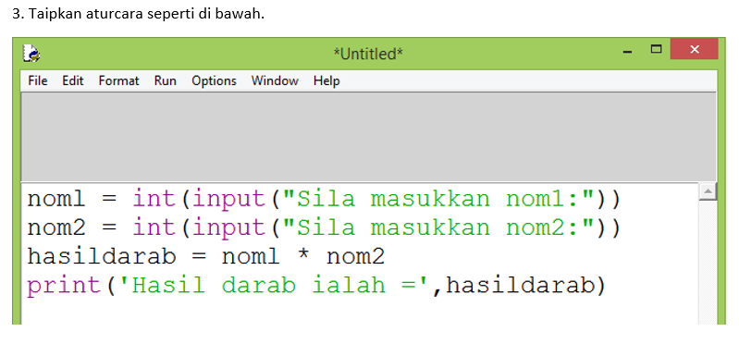
Task: Open the Edit menu
Action: point(72,81)
